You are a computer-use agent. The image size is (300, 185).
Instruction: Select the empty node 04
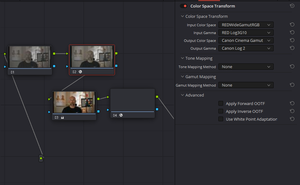pyautogui.click(x=133, y=103)
